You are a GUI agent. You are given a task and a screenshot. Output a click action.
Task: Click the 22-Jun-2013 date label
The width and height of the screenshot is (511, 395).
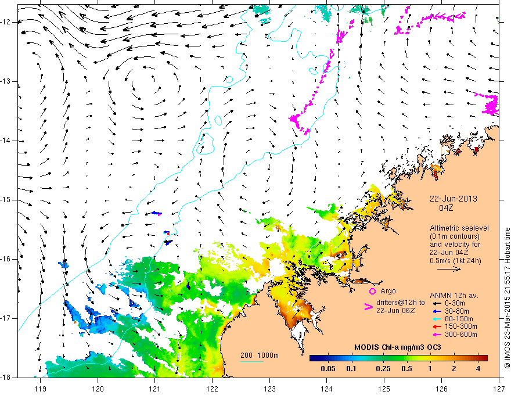[454, 199]
